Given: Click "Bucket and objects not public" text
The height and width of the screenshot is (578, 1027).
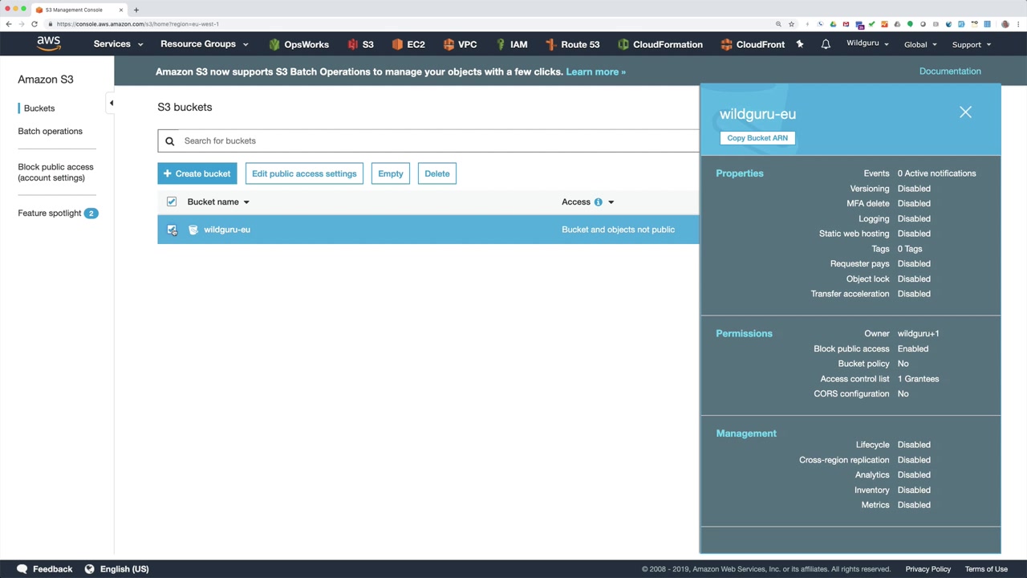Looking at the screenshot, I should coord(618,230).
